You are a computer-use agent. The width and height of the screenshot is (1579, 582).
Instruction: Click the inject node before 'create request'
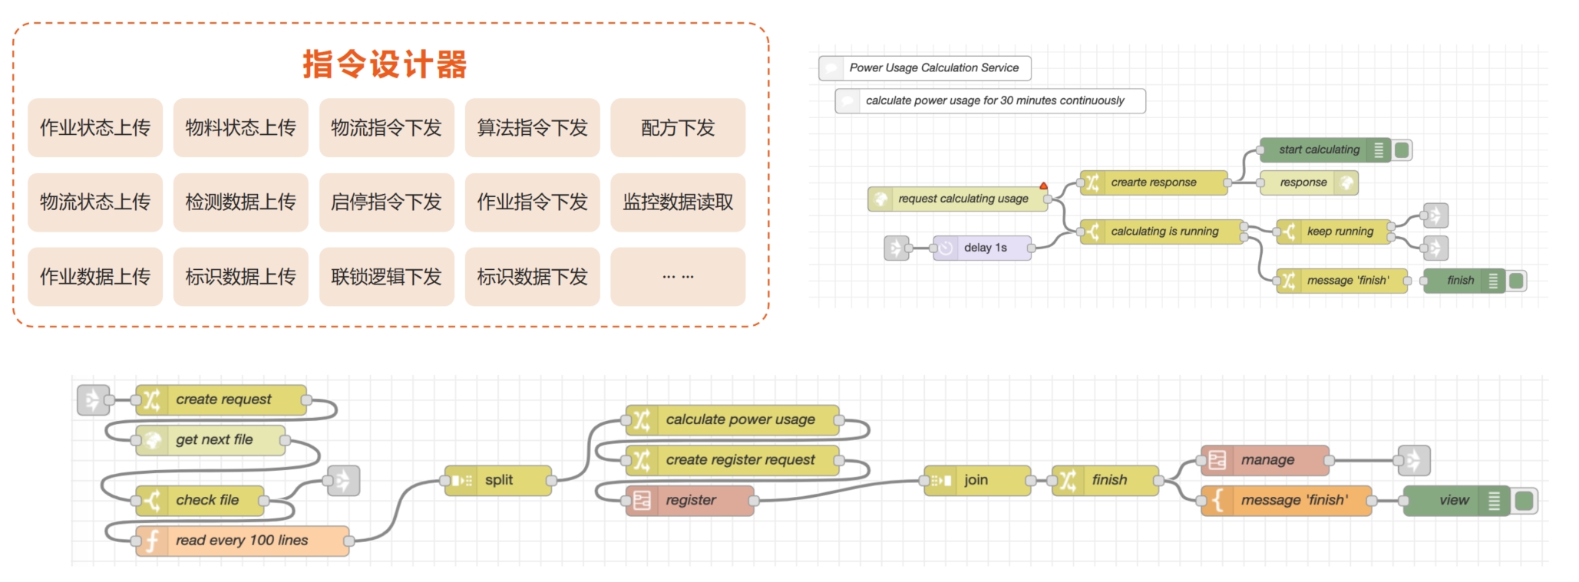tap(93, 400)
